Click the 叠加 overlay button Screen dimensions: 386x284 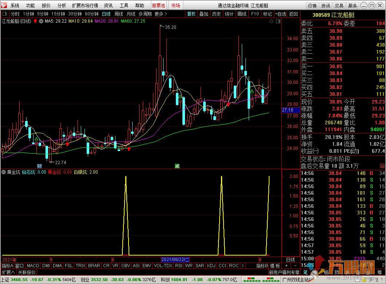click(204, 14)
